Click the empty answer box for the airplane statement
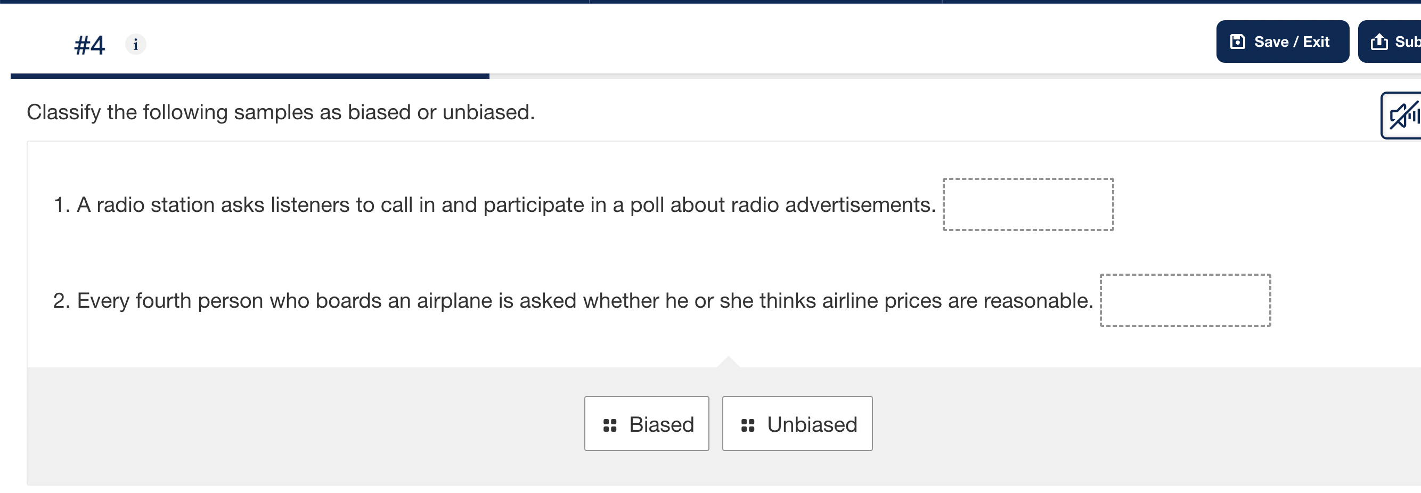 (x=1185, y=301)
